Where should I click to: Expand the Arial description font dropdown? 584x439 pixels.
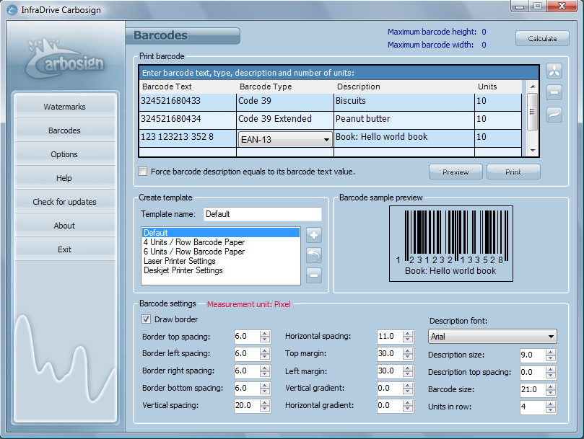coord(552,337)
